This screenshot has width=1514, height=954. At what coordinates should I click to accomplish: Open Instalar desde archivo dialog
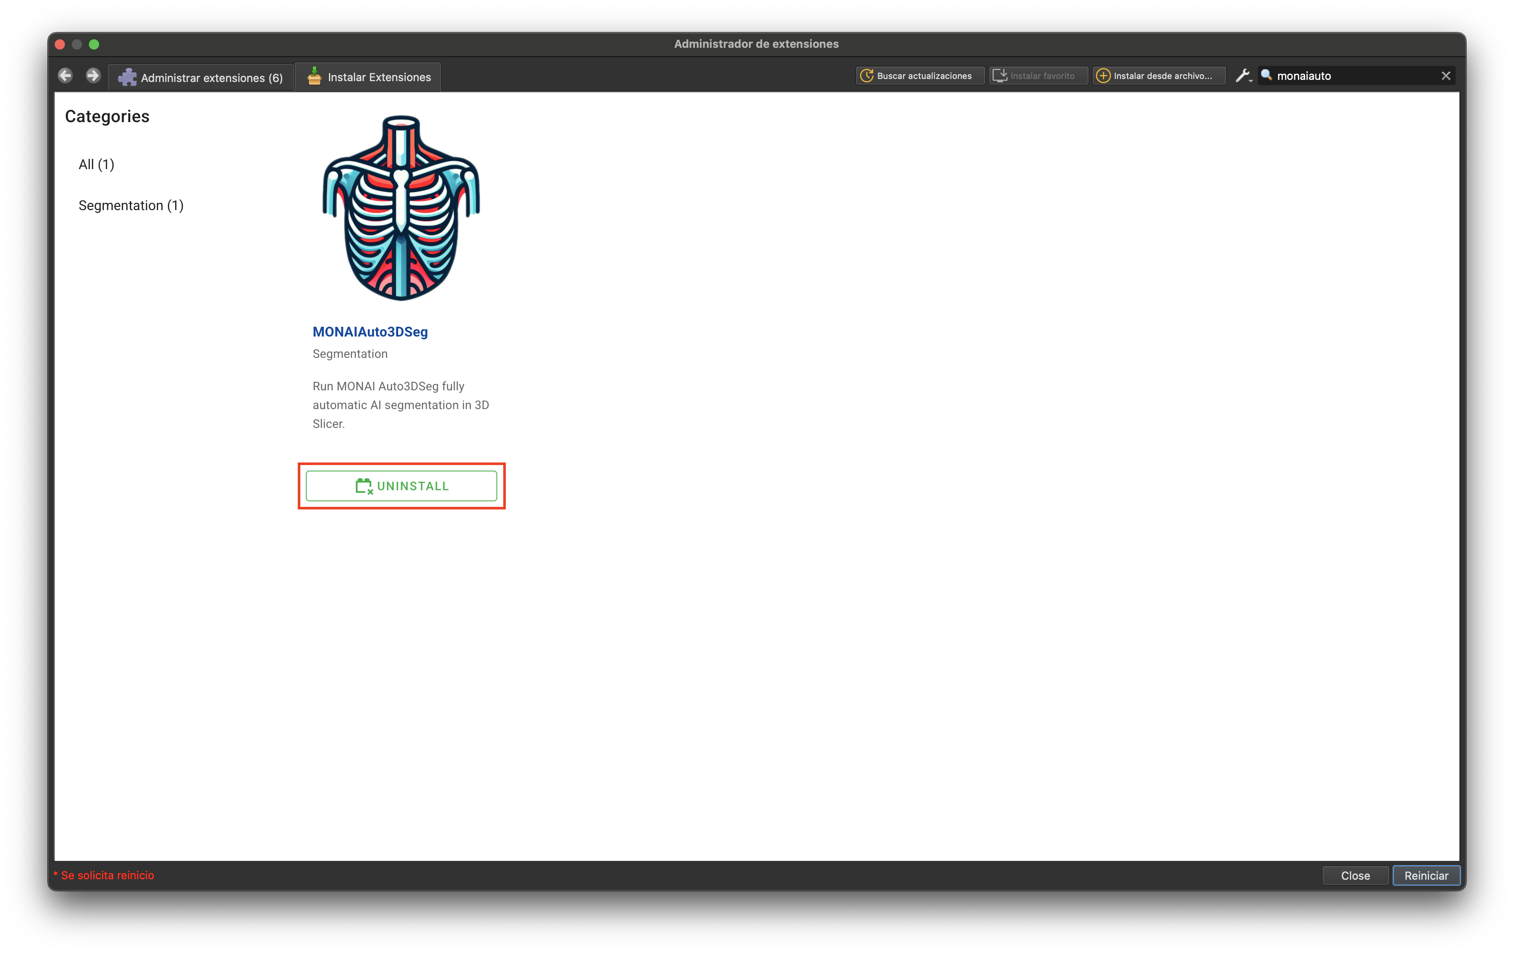(1159, 75)
